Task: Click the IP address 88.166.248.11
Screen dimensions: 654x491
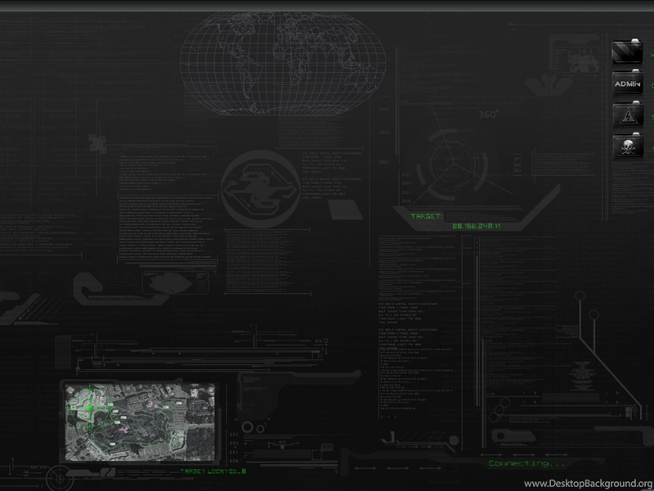Action: point(477,227)
